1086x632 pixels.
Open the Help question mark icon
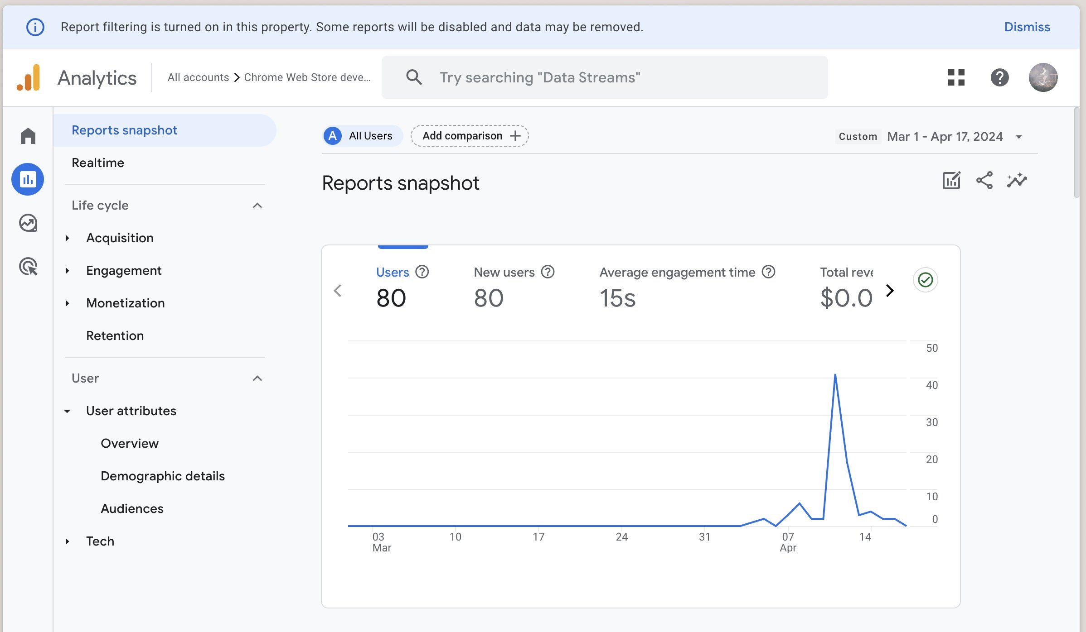click(999, 77)
